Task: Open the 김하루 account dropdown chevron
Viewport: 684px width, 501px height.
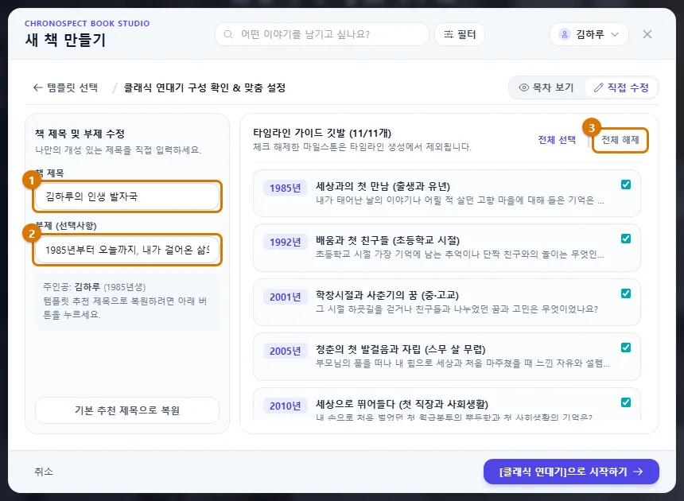Action: tap(615, 34)
